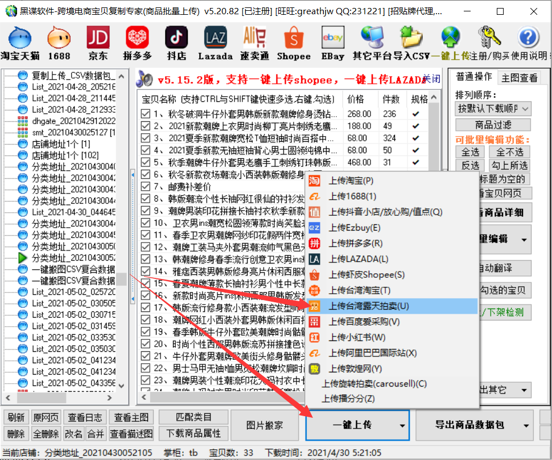
Task: Select 上传抖音小店/放心购/值点 menu entry
Action: pos(392,212)
